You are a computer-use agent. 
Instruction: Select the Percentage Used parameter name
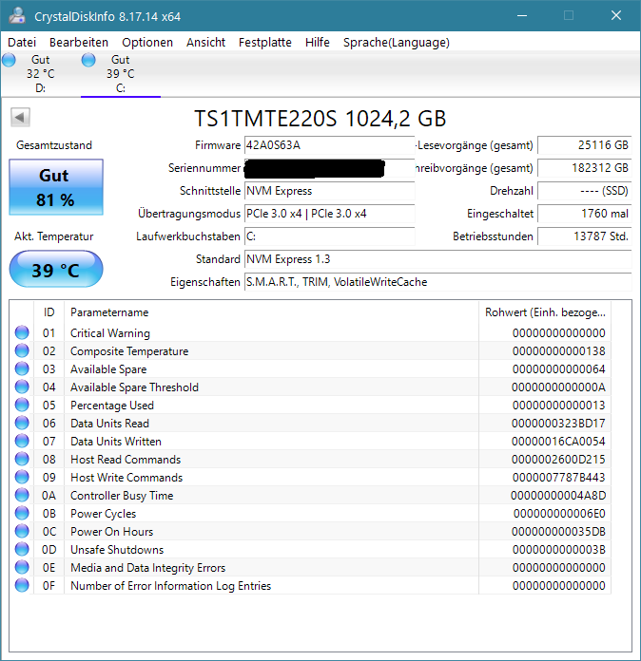112,406
